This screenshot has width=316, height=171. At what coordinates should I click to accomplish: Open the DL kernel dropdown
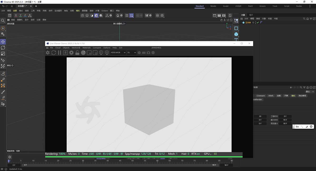[131, 53]
